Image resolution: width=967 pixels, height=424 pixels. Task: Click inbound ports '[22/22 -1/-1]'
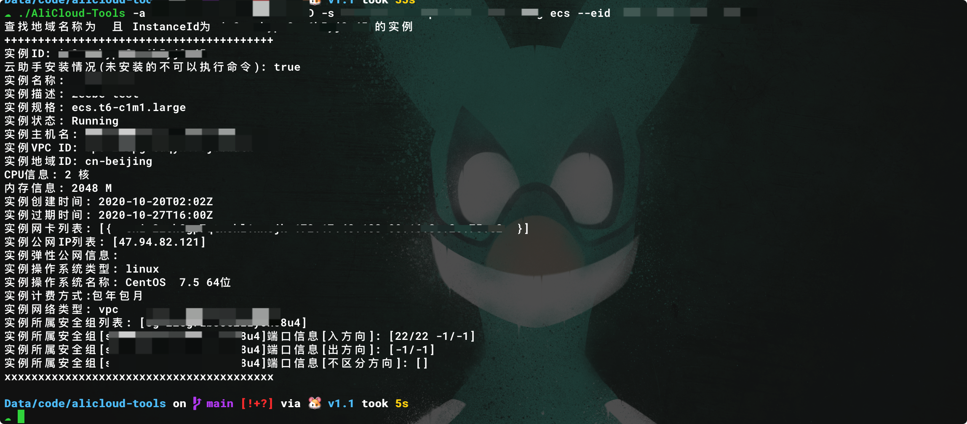click(x=432, y=337)
